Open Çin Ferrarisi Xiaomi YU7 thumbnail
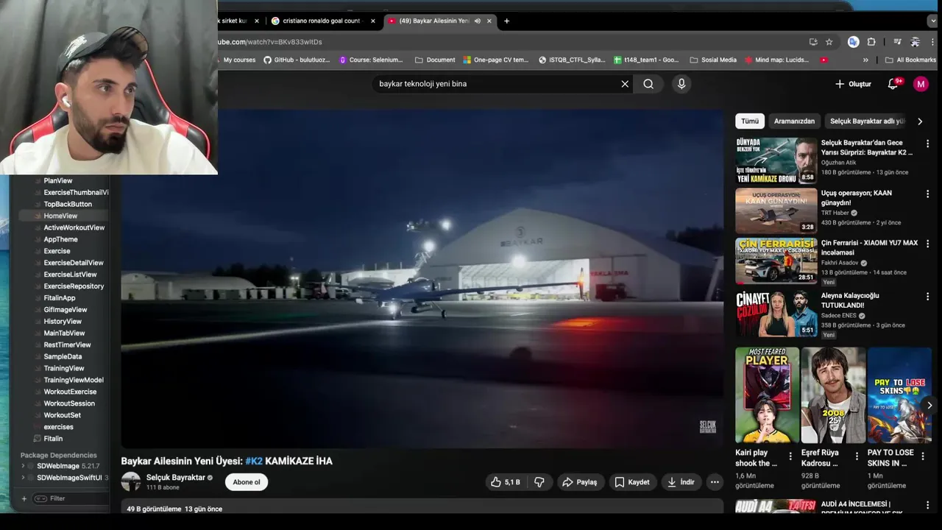The image size is (942, 530). [776, 261]
